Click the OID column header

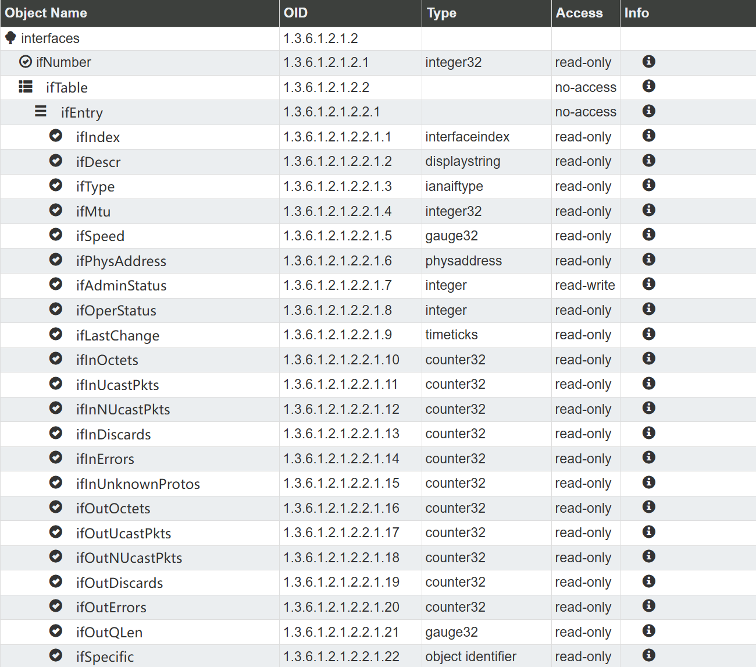click(x=295, y=13)
